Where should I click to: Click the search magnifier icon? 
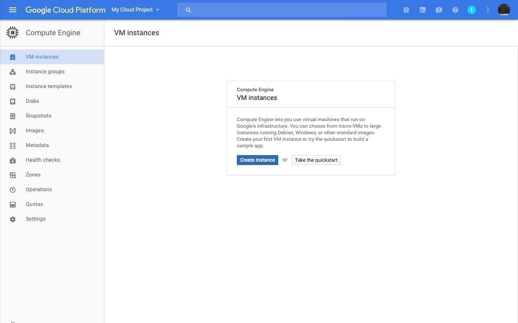point(188,10)
